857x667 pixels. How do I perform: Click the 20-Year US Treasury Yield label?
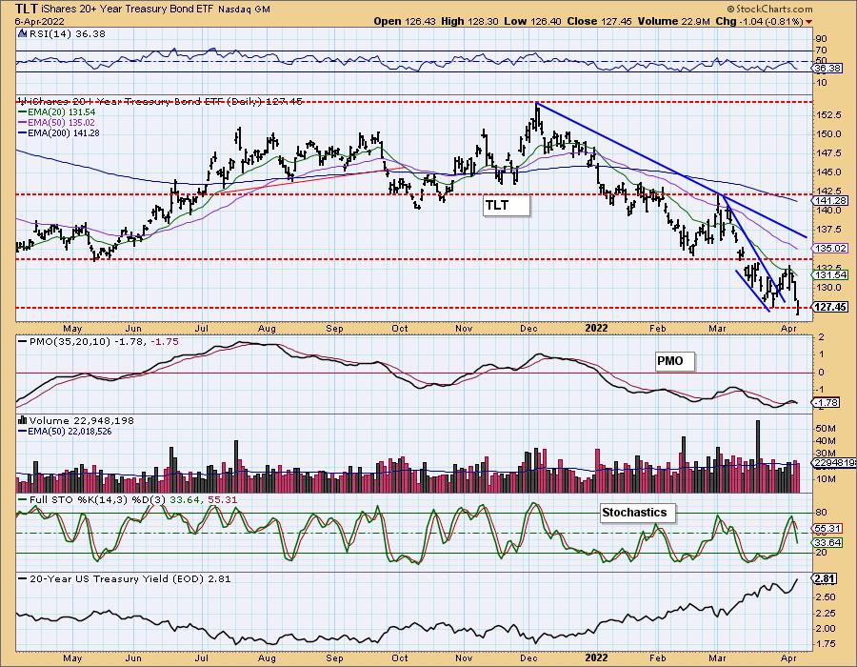click(x=130, y=579)
